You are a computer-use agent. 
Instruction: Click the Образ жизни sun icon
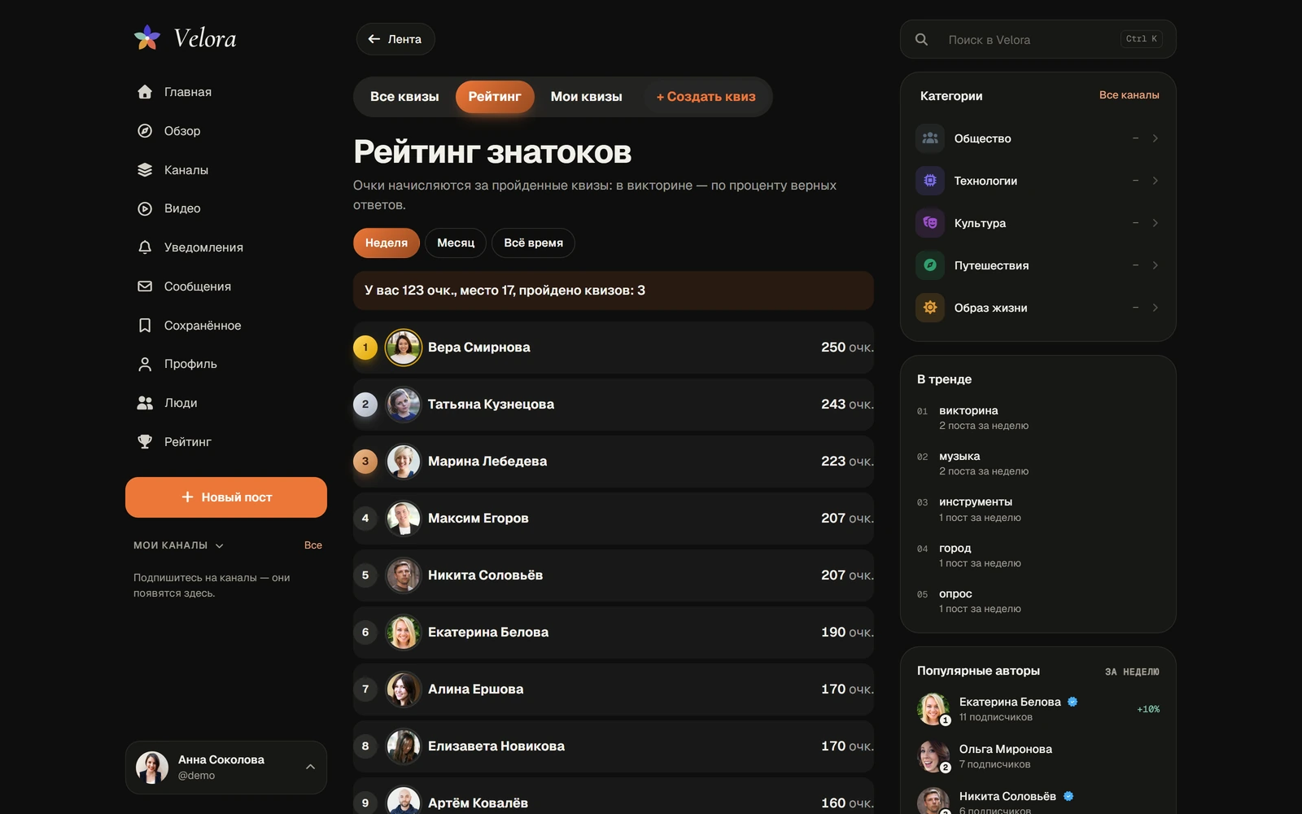[930, 308]
